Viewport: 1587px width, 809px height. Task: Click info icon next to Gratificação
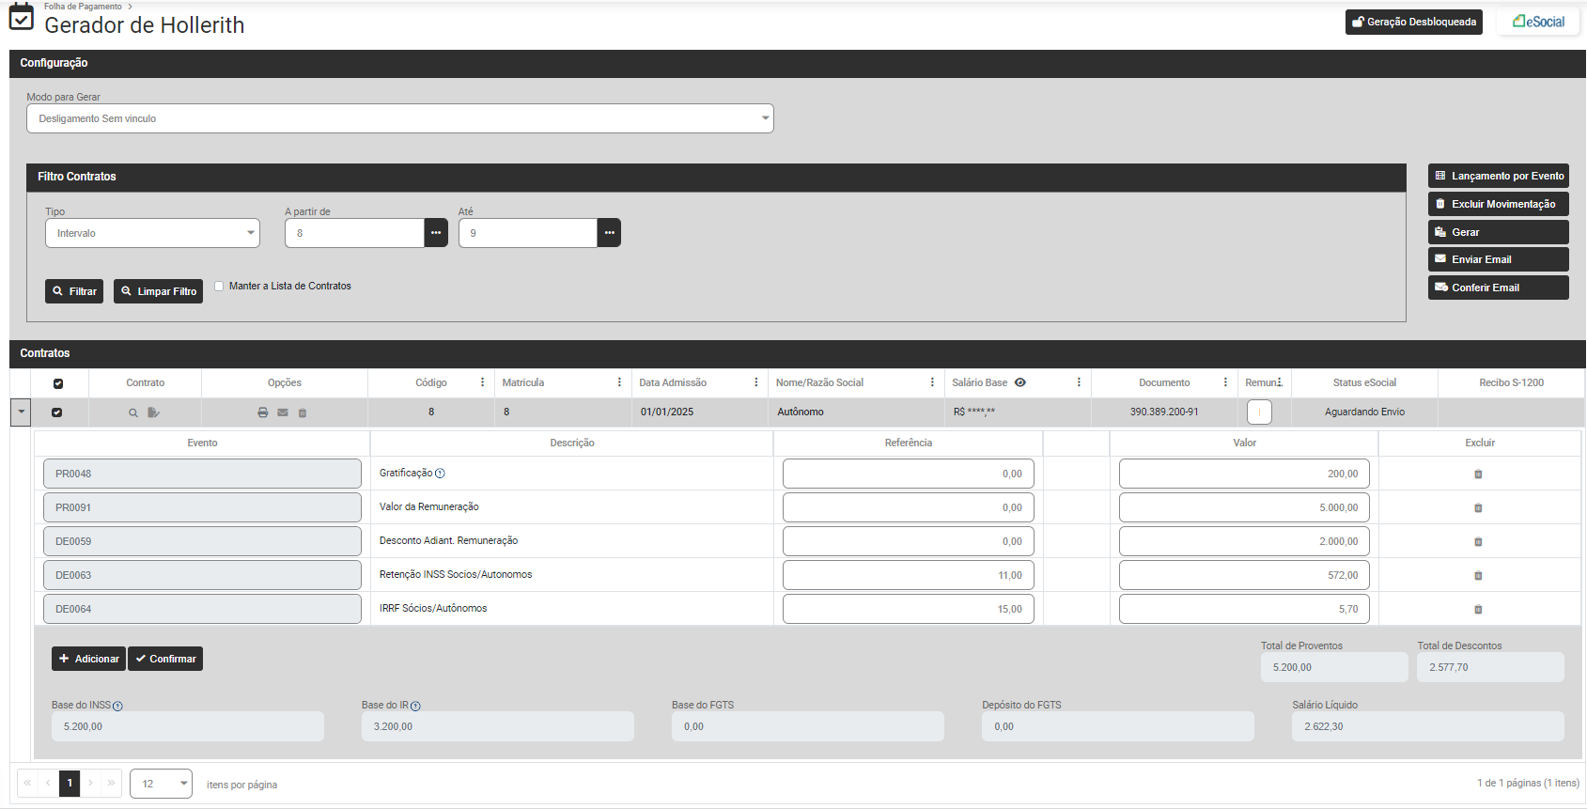(x=440, y=474)
